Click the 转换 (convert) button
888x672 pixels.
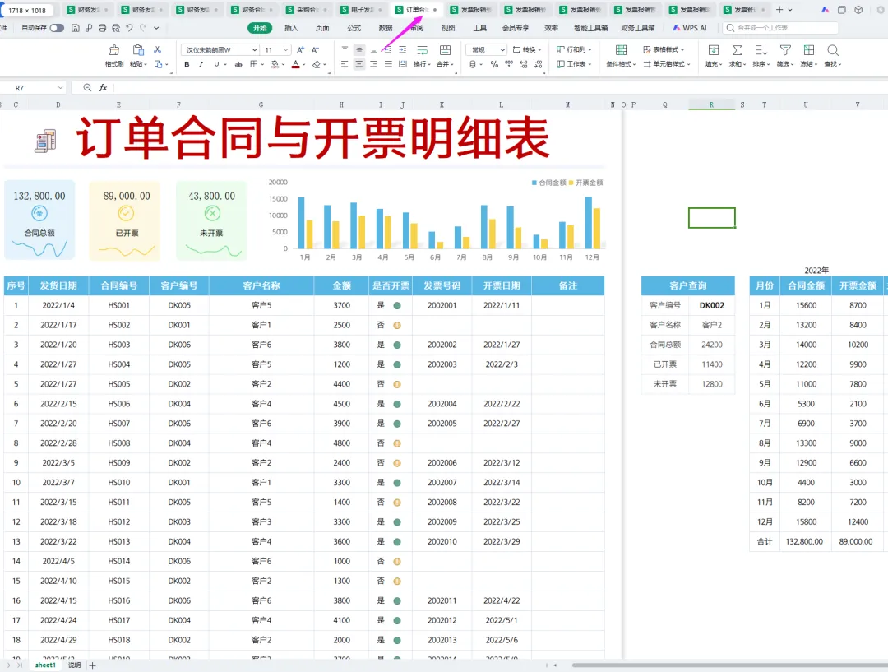click(x=527, y=50)
